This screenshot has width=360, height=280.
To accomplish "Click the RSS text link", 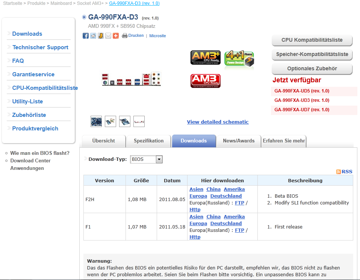I will click(x=347, y=172).
